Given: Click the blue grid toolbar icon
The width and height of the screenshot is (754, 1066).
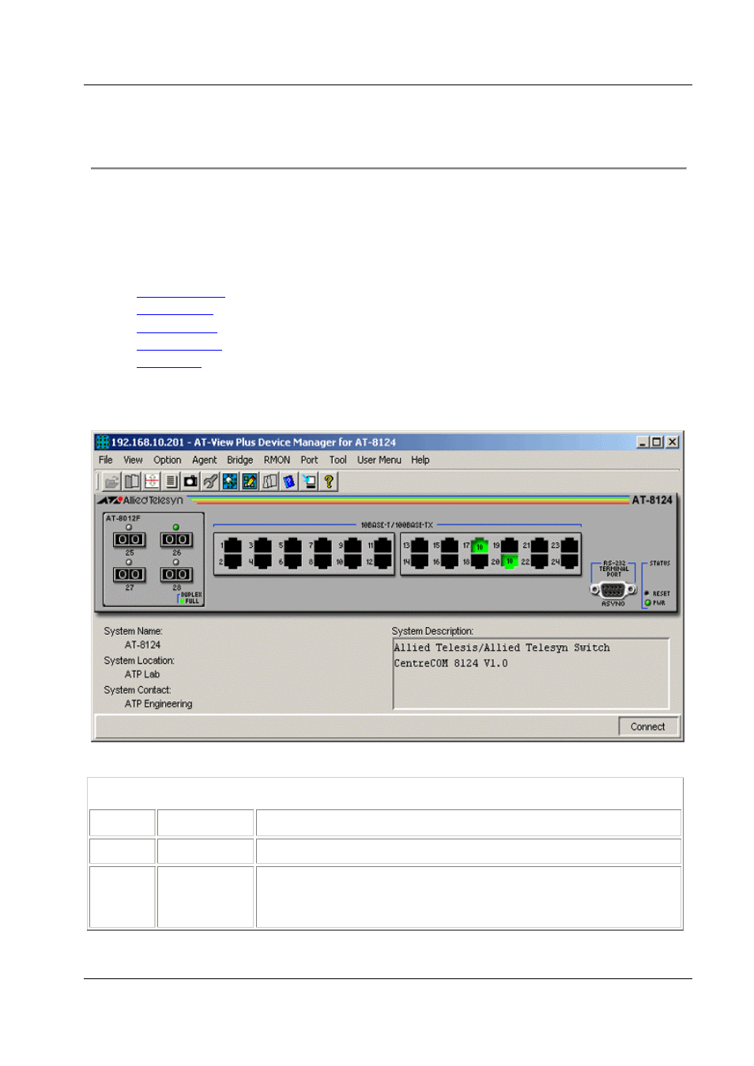Looking at the screenshot, I should (x=230, y=481).
